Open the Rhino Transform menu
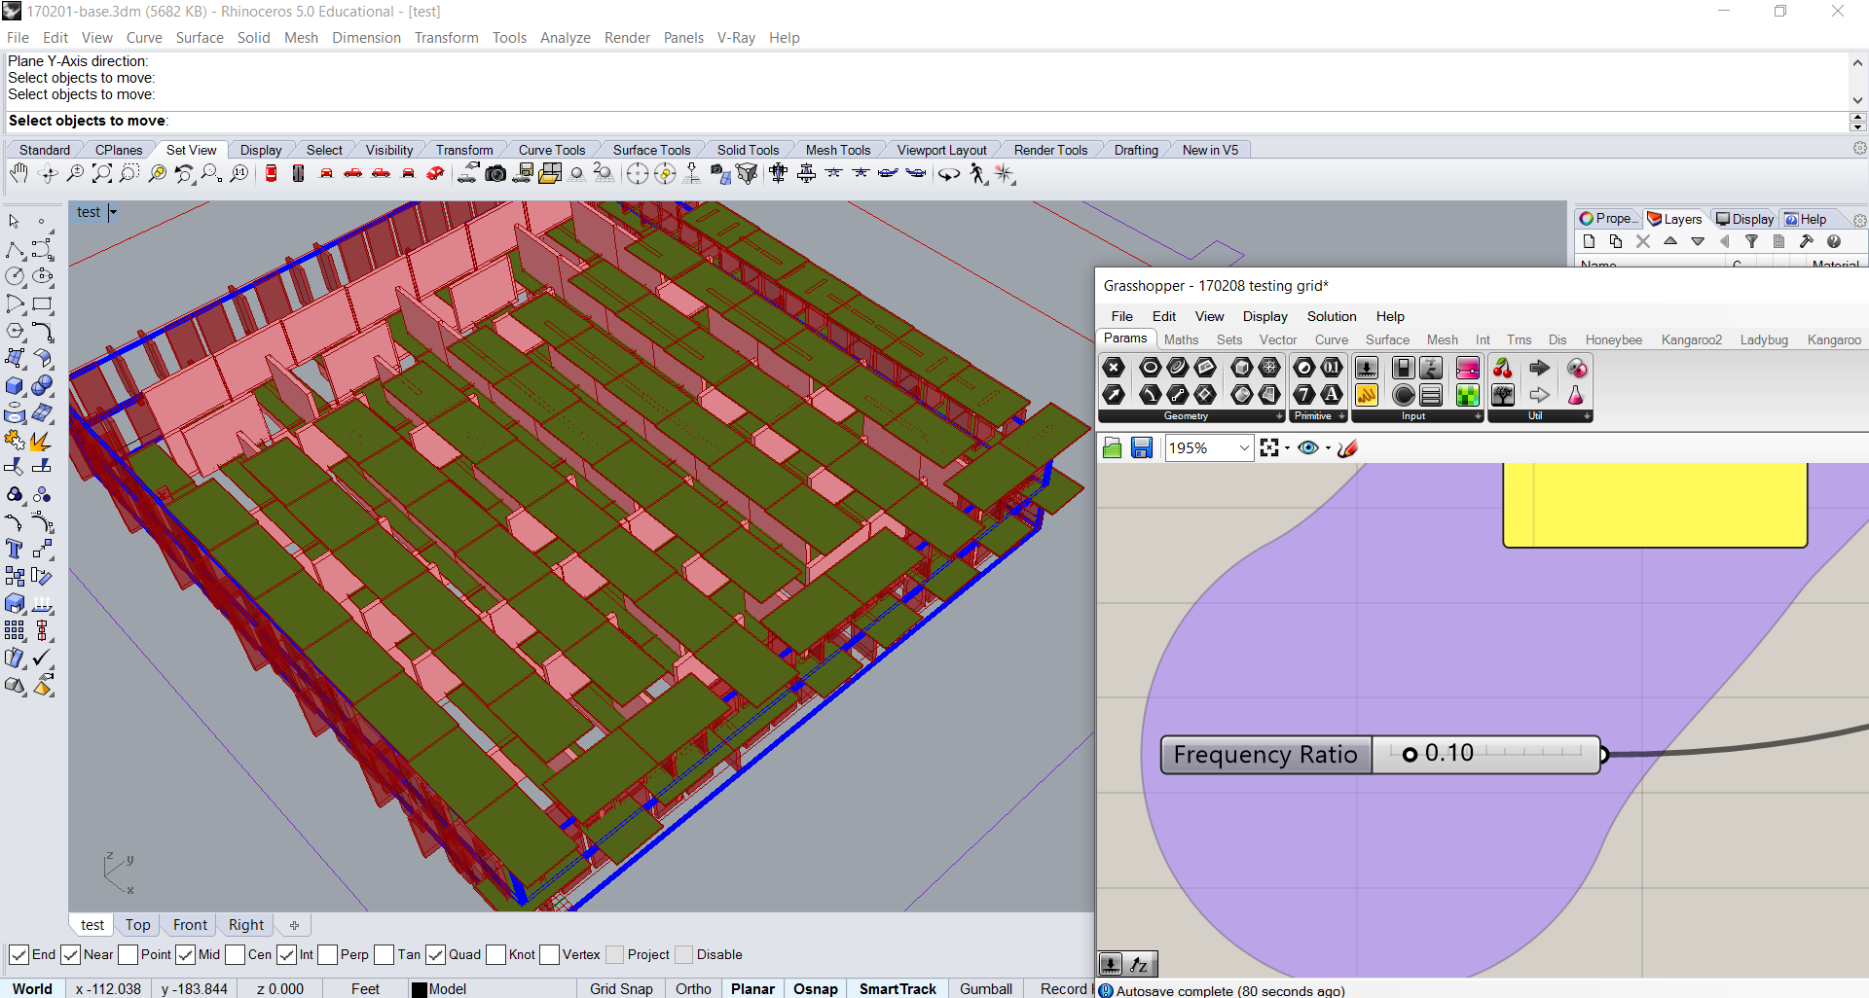The image size is (1869, 998). [446, 38]
